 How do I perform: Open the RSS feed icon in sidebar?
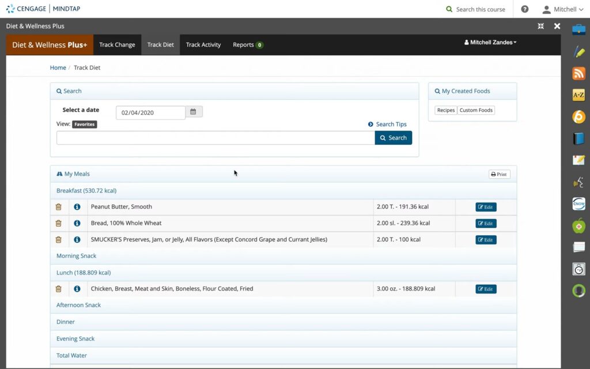578,73
